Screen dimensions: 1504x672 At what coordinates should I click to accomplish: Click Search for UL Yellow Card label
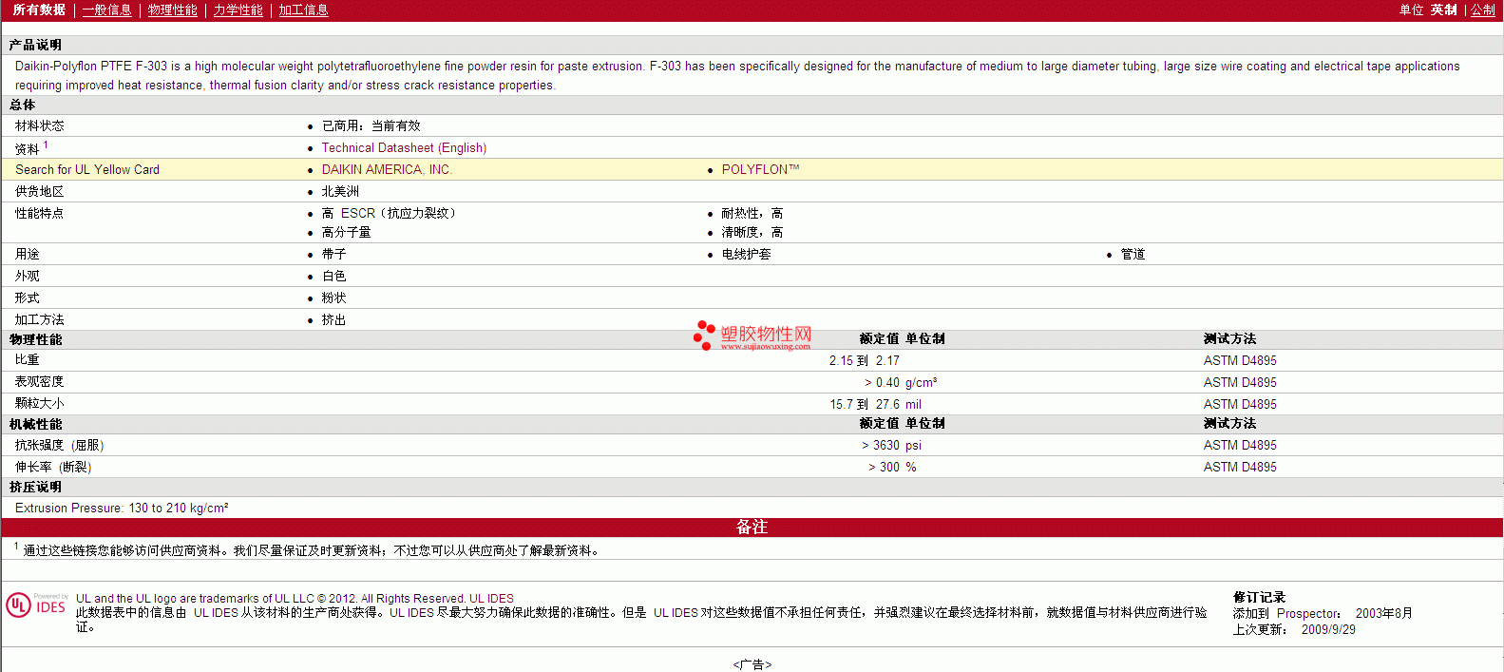click(x=87, y=169)
